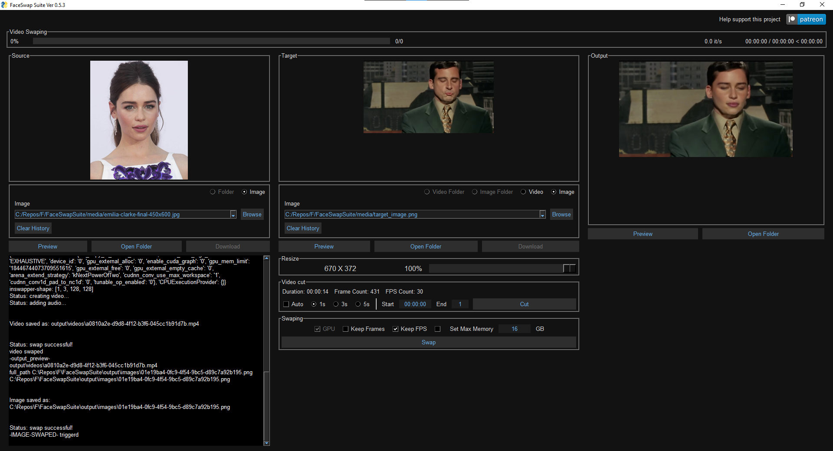Click the Resize slider handle

[569, 268]
